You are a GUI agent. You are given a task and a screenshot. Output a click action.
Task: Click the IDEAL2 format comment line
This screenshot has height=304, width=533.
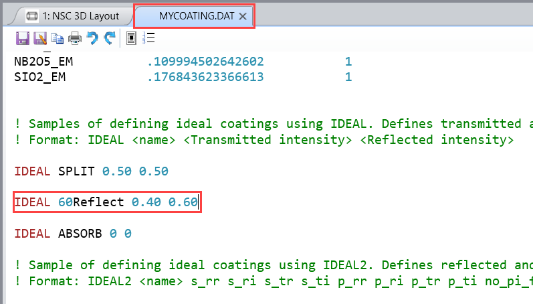[x=268, y=281]
